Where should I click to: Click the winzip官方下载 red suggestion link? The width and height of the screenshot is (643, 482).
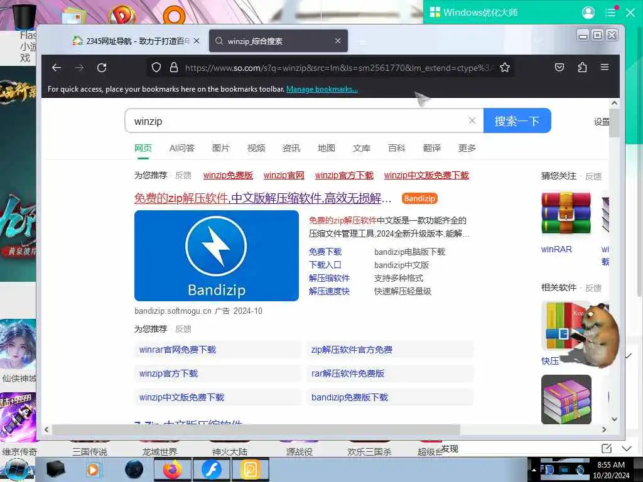tap(344, 176)
